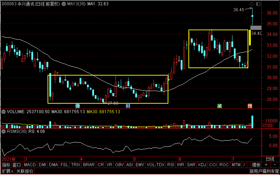Open the RSMS indicator dropdown circle

tap(4, 131)
